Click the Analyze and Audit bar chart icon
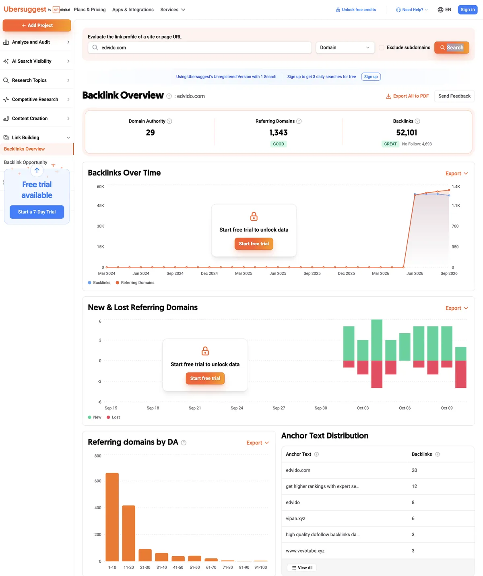Image resolution: width=483 pixels, height=576 pixels. [x=6, y=42]
